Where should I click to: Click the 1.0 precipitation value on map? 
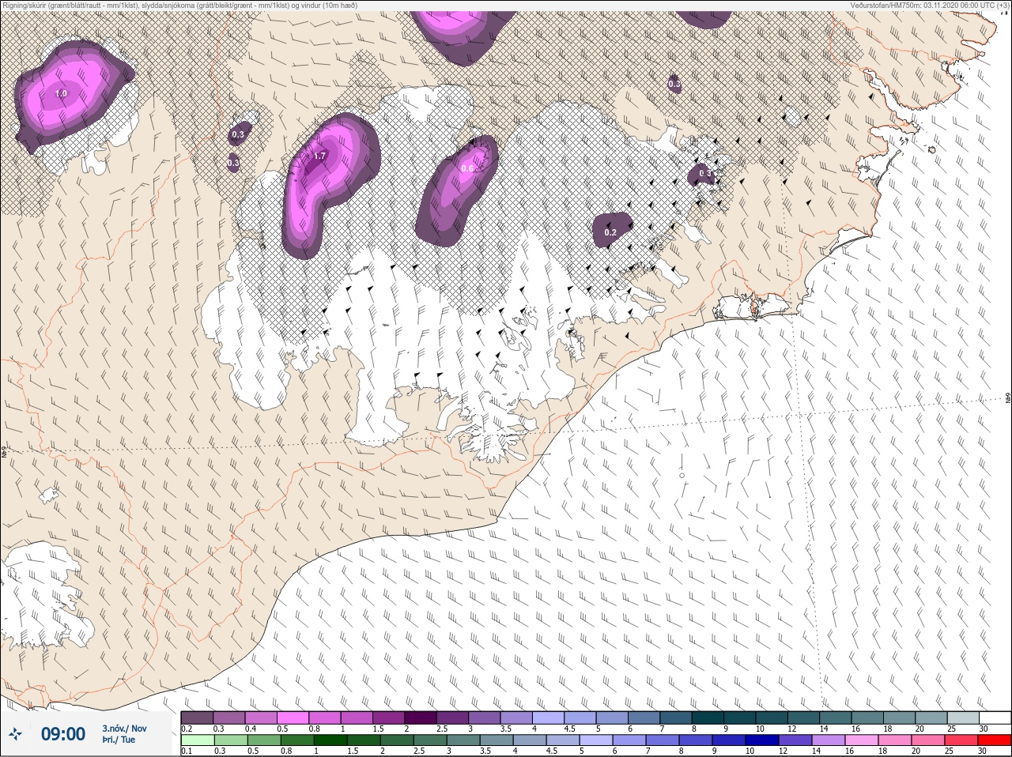61,94
